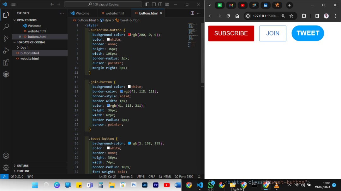Screen dimensions: 341x191
Task: Open Customize Layout options
Action: (167, 4)
